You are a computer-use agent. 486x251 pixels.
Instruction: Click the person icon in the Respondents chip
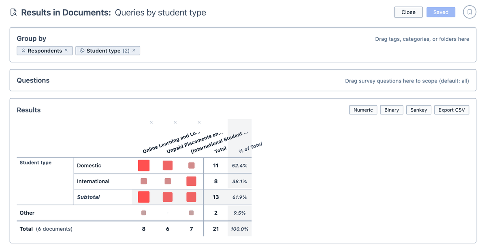click(x=23, y=51)
